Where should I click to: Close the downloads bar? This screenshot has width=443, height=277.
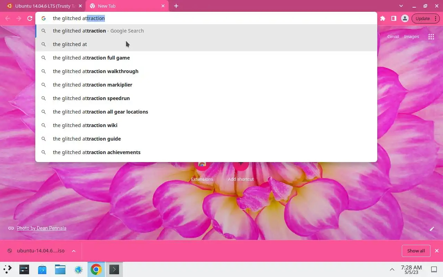pyautogui.click(x=437, y=251)
